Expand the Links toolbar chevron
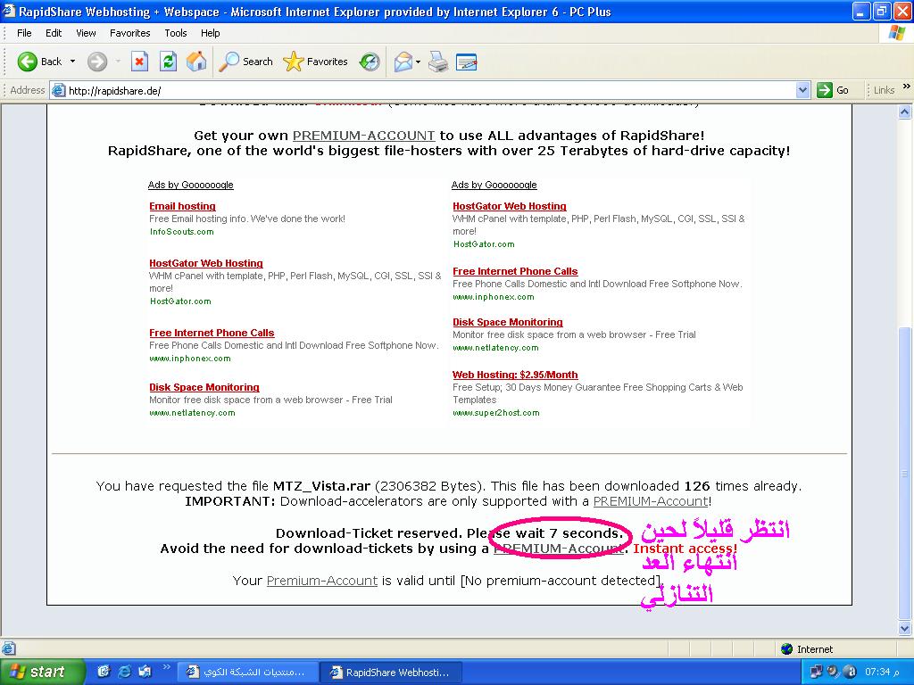The image size is (914, 685). click(907, 87)
